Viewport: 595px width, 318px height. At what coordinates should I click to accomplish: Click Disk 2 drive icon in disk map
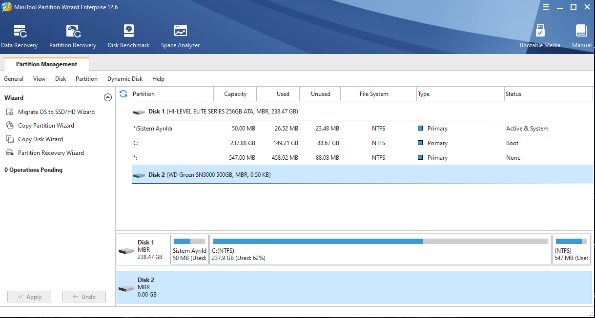coord(126,288)
